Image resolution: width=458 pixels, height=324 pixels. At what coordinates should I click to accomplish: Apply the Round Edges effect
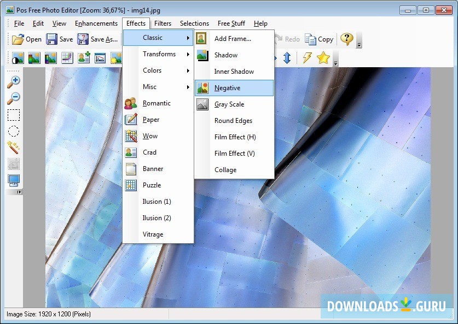[234, 120]
